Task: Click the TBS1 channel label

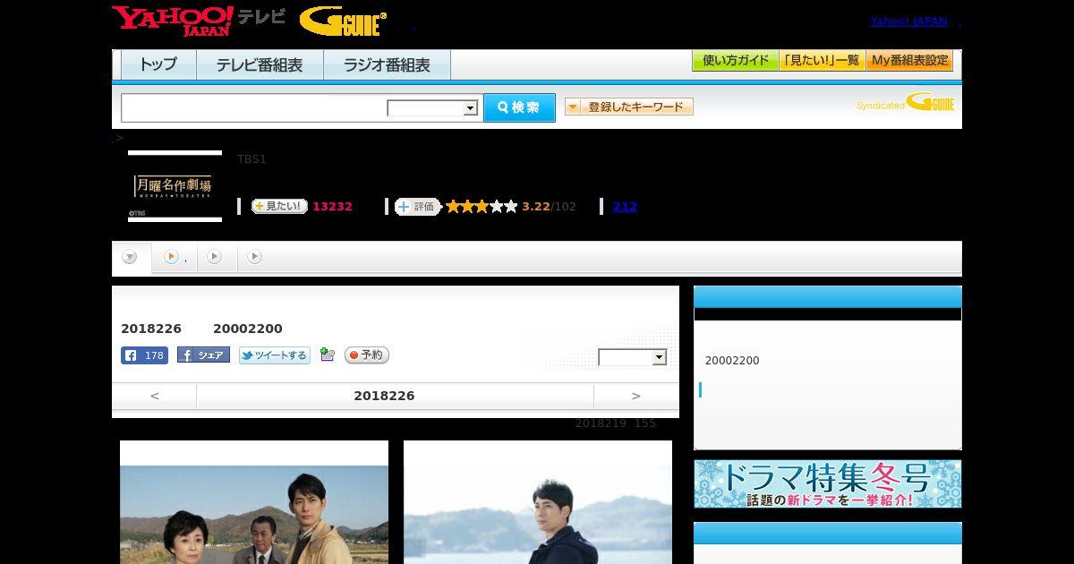Action: (251, 159)
